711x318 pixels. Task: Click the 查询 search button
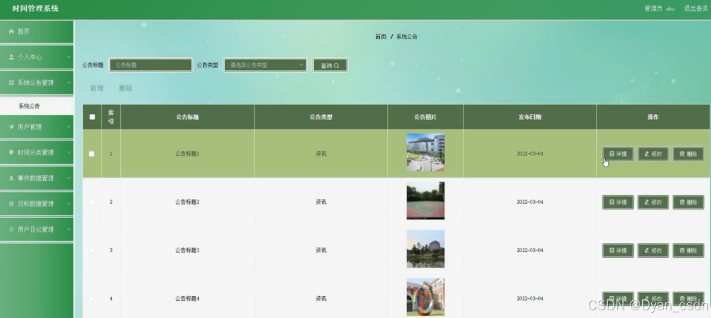330,65
